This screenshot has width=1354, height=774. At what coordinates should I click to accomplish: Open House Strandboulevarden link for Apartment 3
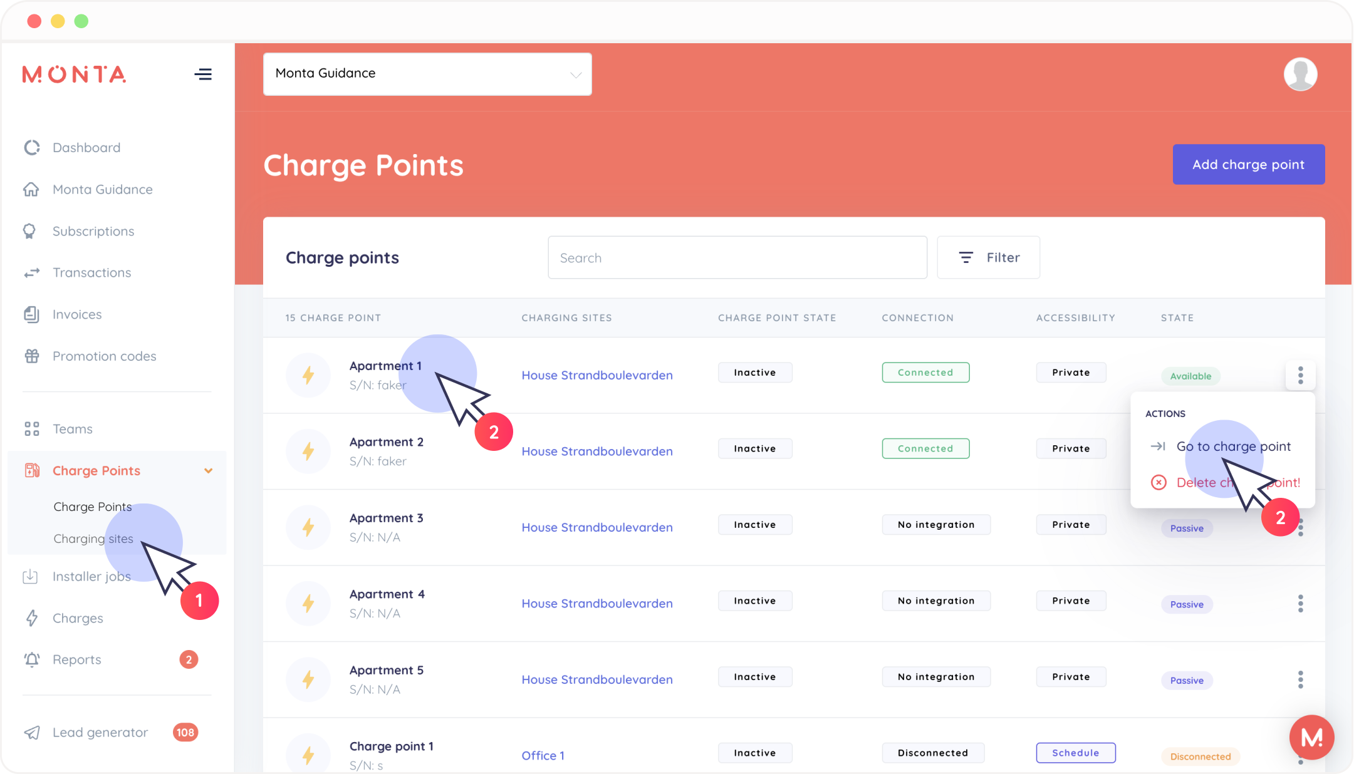coord(597,527)
